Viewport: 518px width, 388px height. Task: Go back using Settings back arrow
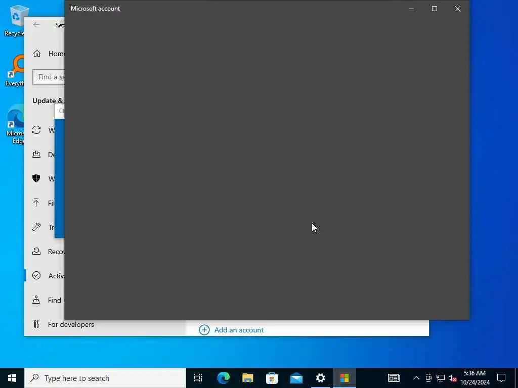pyautogui.click(x=36, y=25)
